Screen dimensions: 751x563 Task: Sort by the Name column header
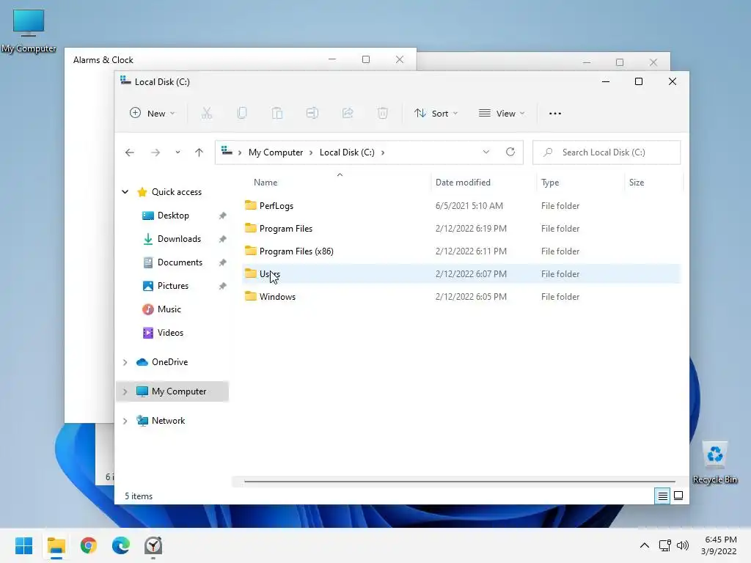pos(265,183)
